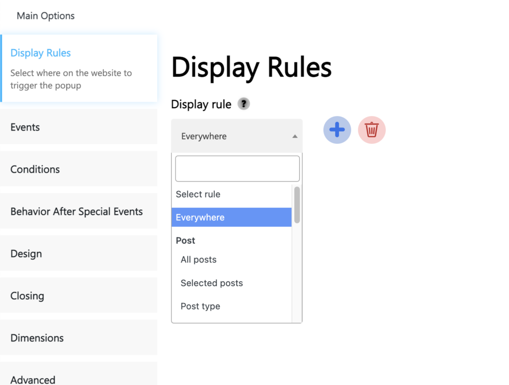509x385 pixels.
Task: Delete the rule with the trash icon
Action: point(372,130)
